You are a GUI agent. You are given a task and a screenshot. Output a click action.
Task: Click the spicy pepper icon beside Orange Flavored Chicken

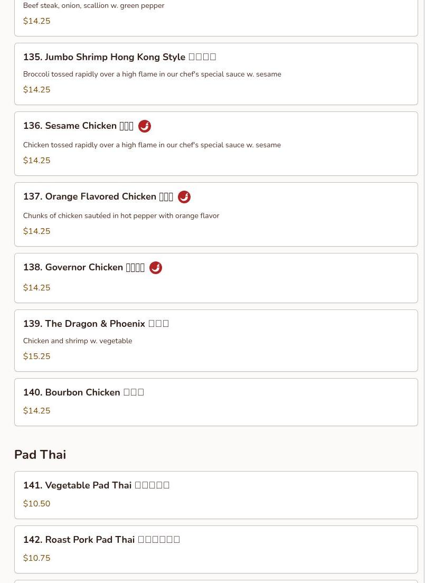click(184, 197)
